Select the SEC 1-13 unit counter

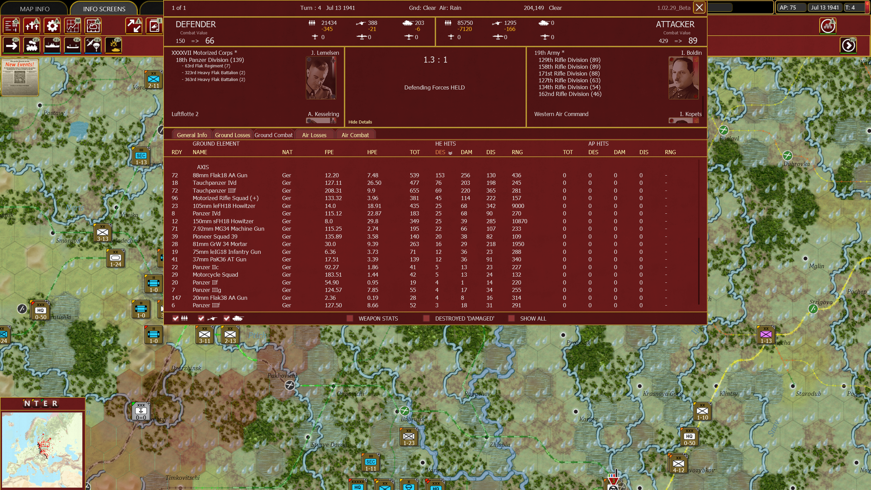[141, 157]
